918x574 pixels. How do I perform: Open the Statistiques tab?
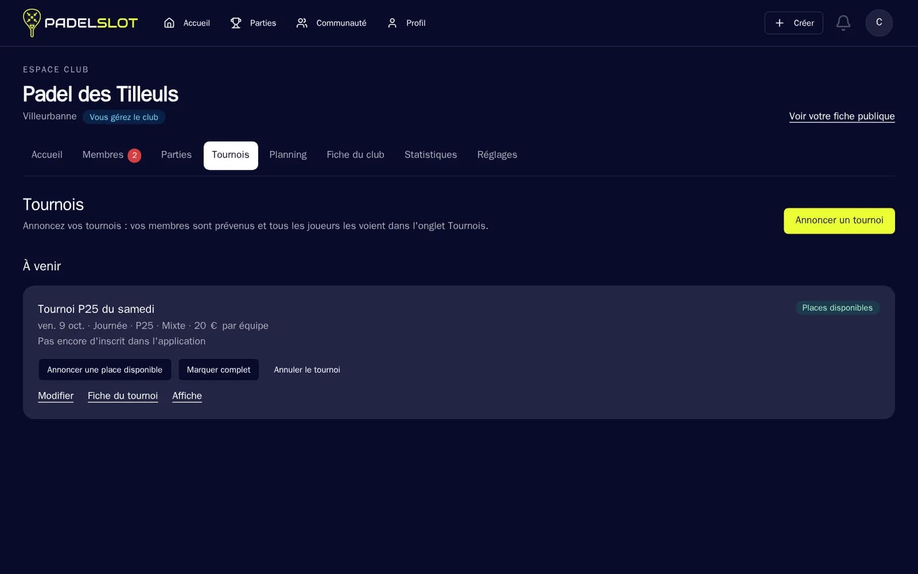(x=431, y=155)
